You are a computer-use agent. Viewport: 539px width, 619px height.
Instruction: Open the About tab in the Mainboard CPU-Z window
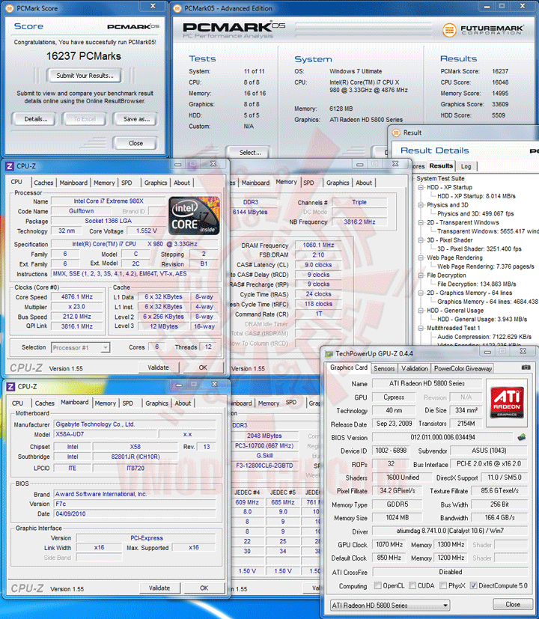point(183,403)
